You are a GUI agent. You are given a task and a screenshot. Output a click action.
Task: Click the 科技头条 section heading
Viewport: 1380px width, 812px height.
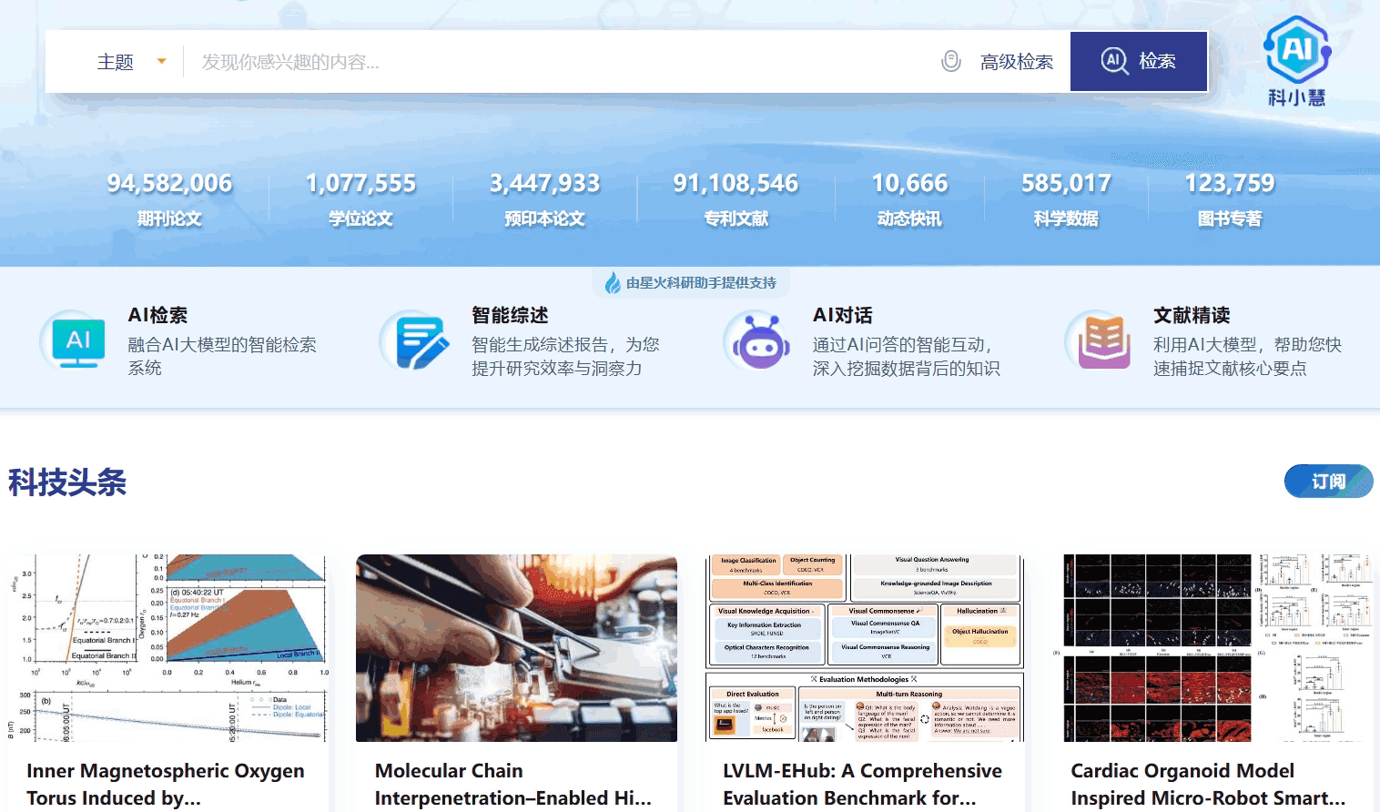pyautogui.click(x=67, y=482)
